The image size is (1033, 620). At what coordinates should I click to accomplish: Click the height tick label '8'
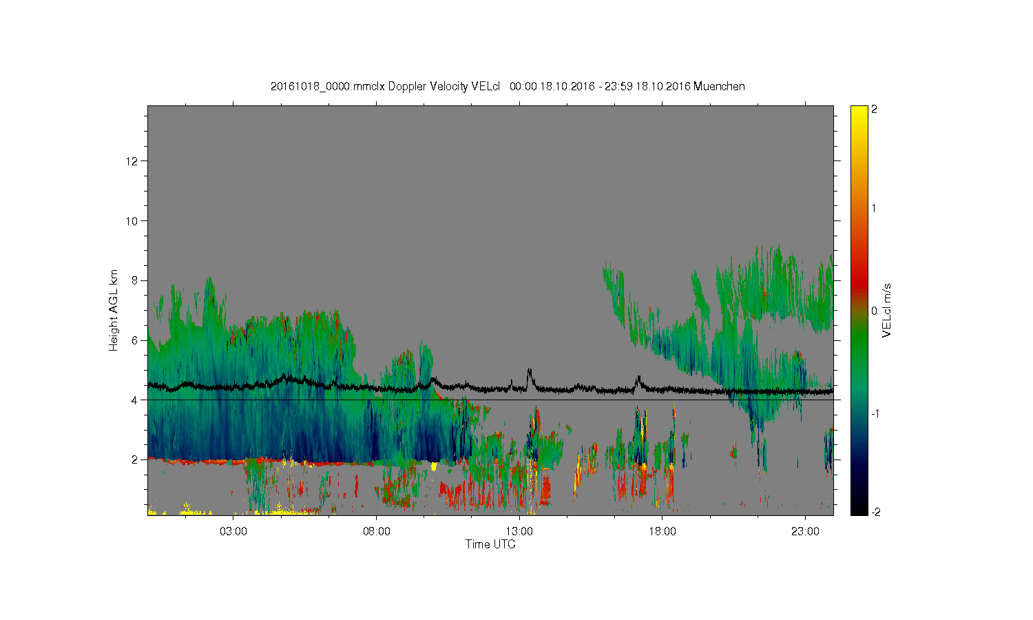pos(136,280)
